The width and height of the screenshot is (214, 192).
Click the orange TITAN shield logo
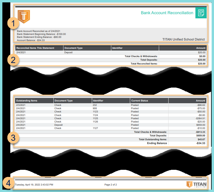click(24, 17)
